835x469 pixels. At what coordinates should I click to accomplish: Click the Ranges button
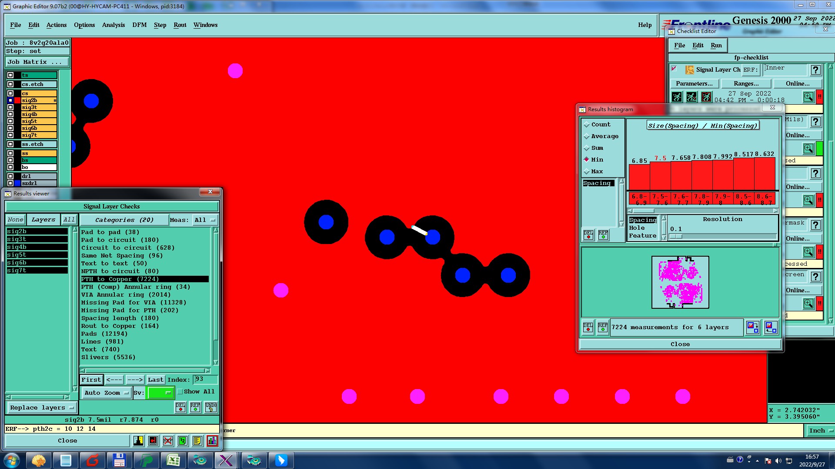pyautogui.click(x=746, y=84)
